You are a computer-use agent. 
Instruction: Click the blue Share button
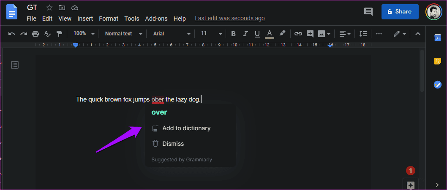click(x=400, y=12)
